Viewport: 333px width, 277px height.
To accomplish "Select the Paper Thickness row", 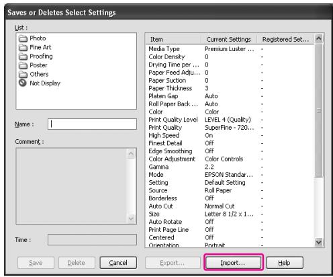I will point(230,88).
